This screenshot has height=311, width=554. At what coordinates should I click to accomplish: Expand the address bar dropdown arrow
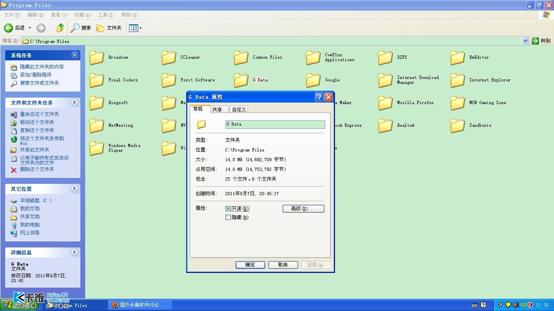(x=525, y=41)
